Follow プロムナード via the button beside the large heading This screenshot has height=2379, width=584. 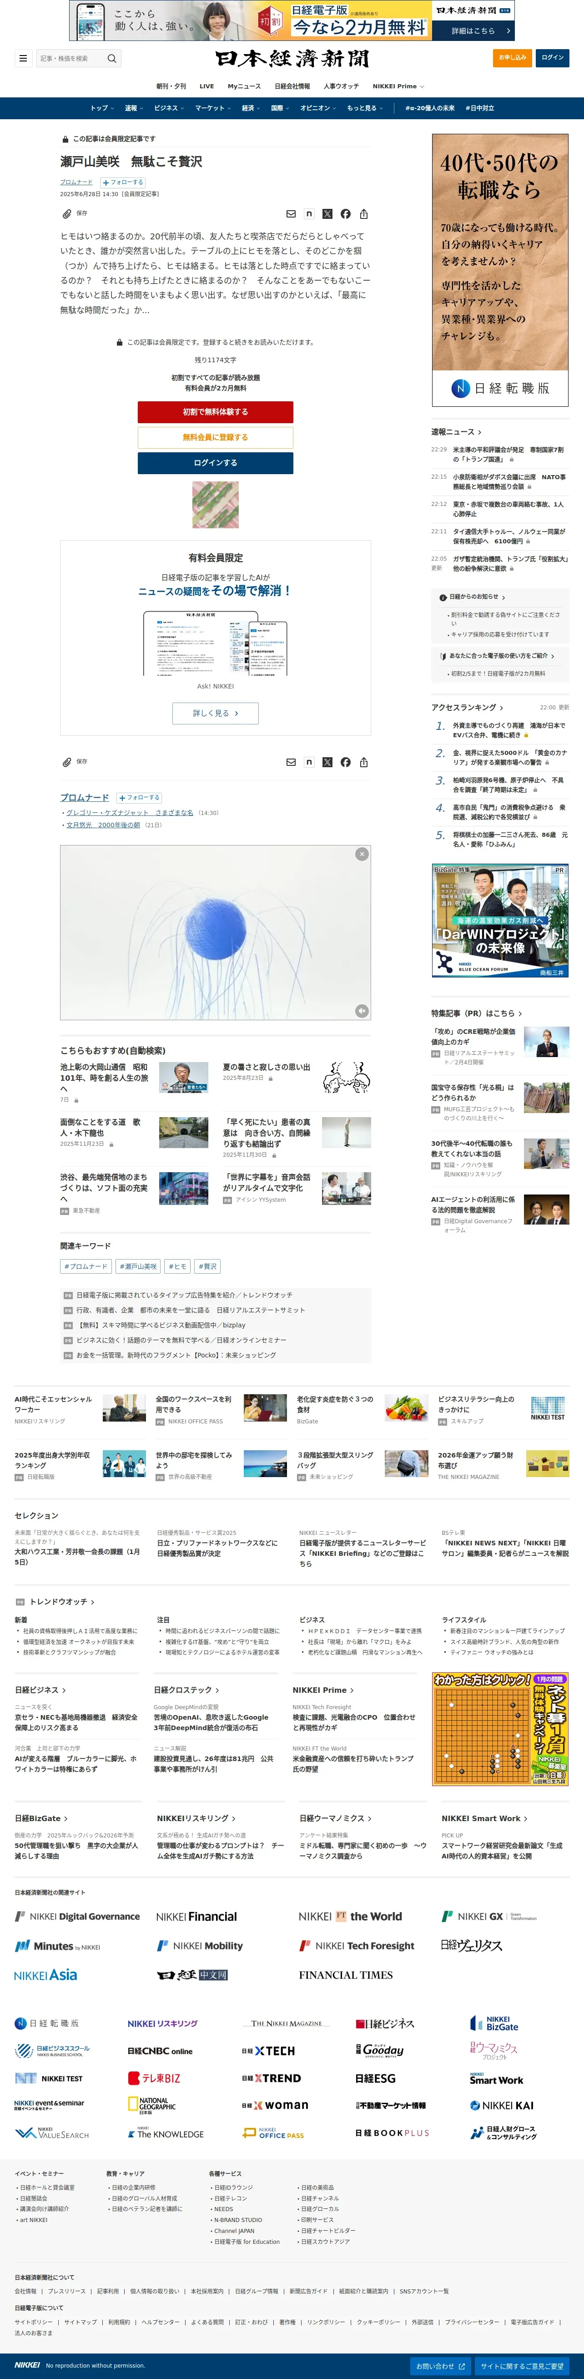coord(138,797)
